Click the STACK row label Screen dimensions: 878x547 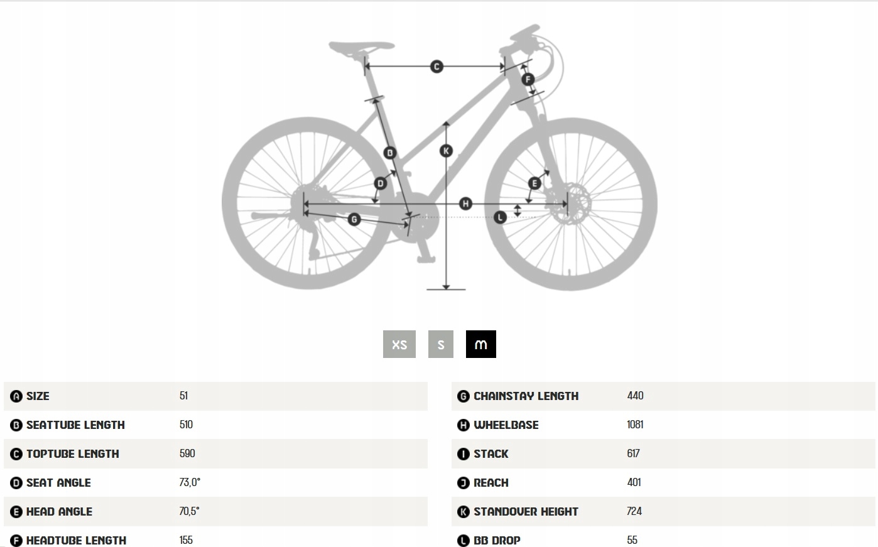tap(490, 454)
